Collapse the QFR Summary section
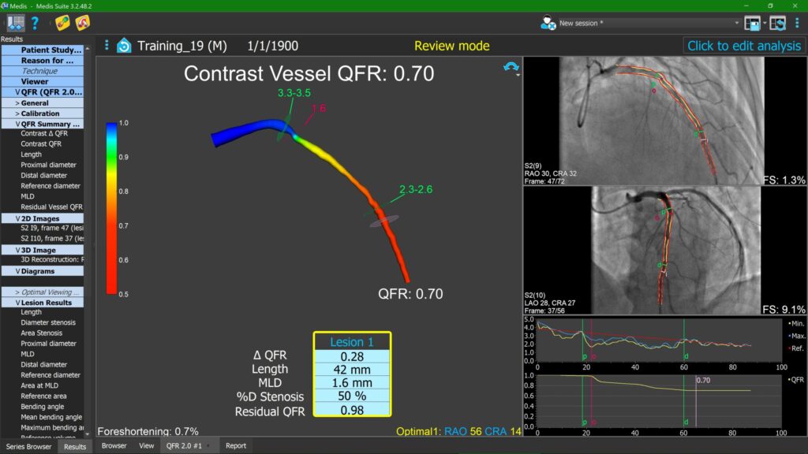 17,124
